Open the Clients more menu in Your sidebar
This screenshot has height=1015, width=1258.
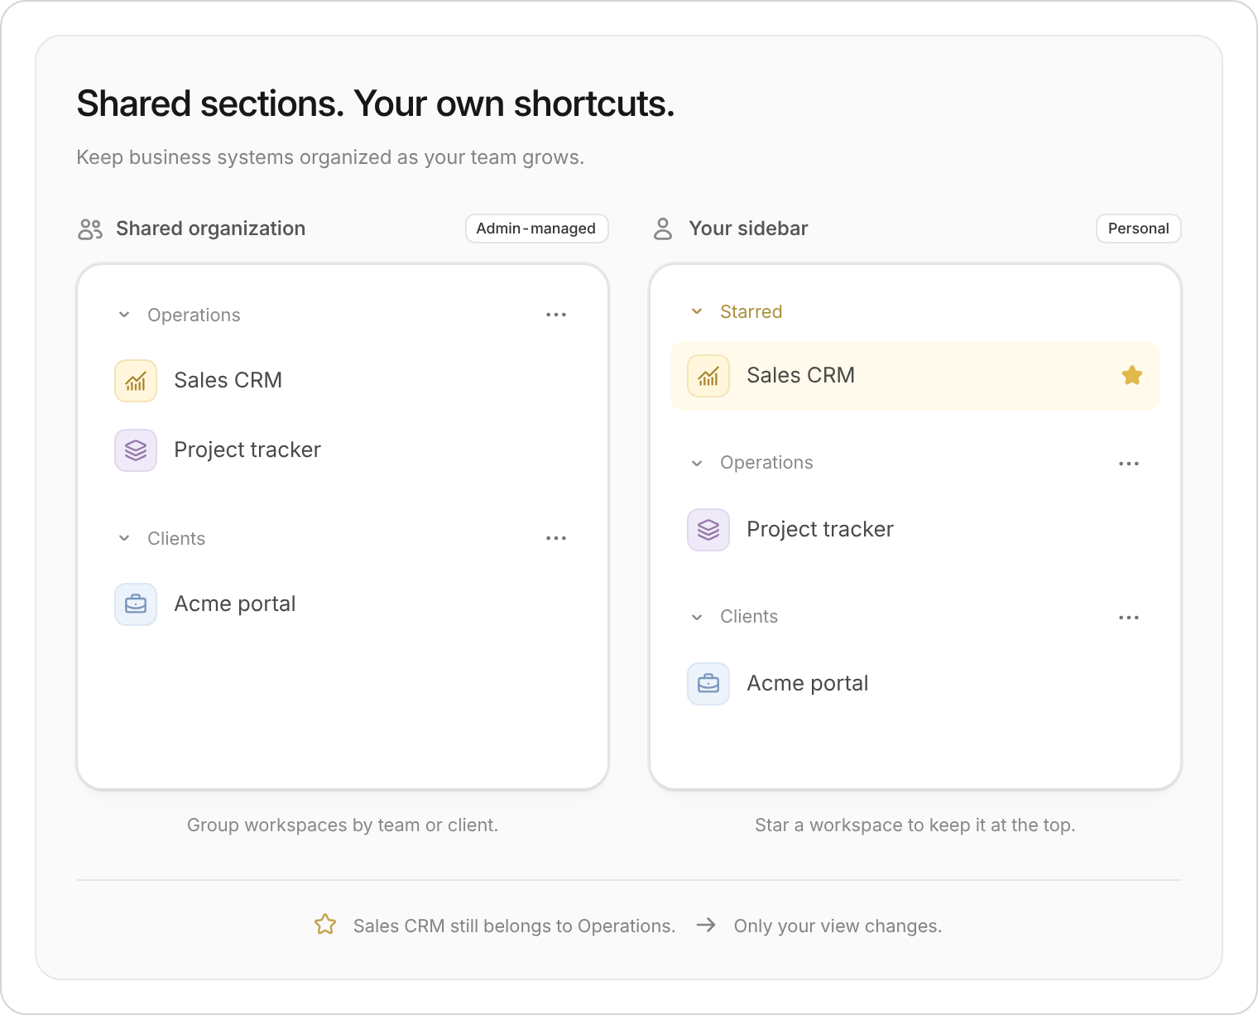tap(1129, 618)
